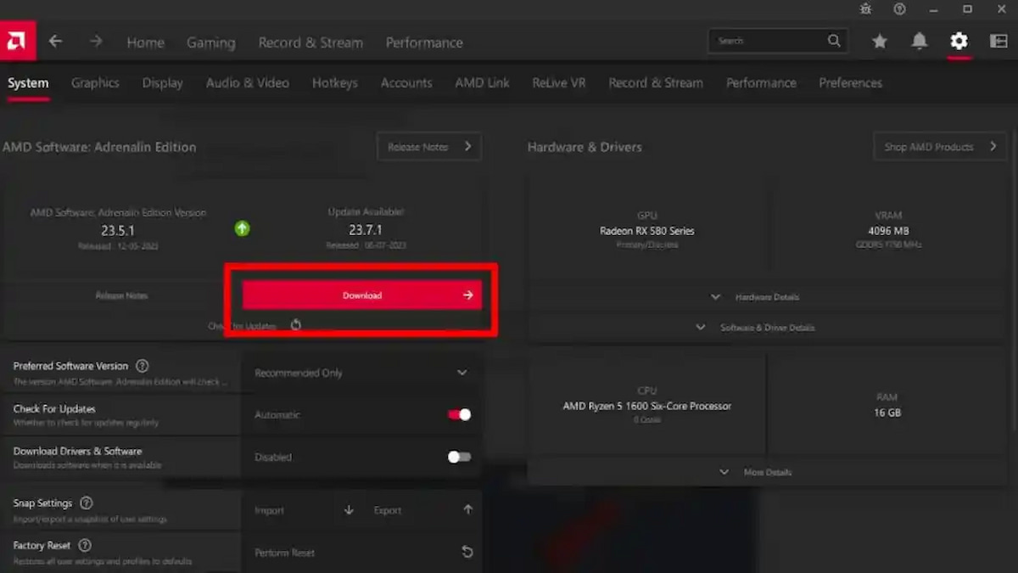This screenshot has height=573, width=1018.
Task: Open Preferred Software Version help icon
Action: coord(143,366)
